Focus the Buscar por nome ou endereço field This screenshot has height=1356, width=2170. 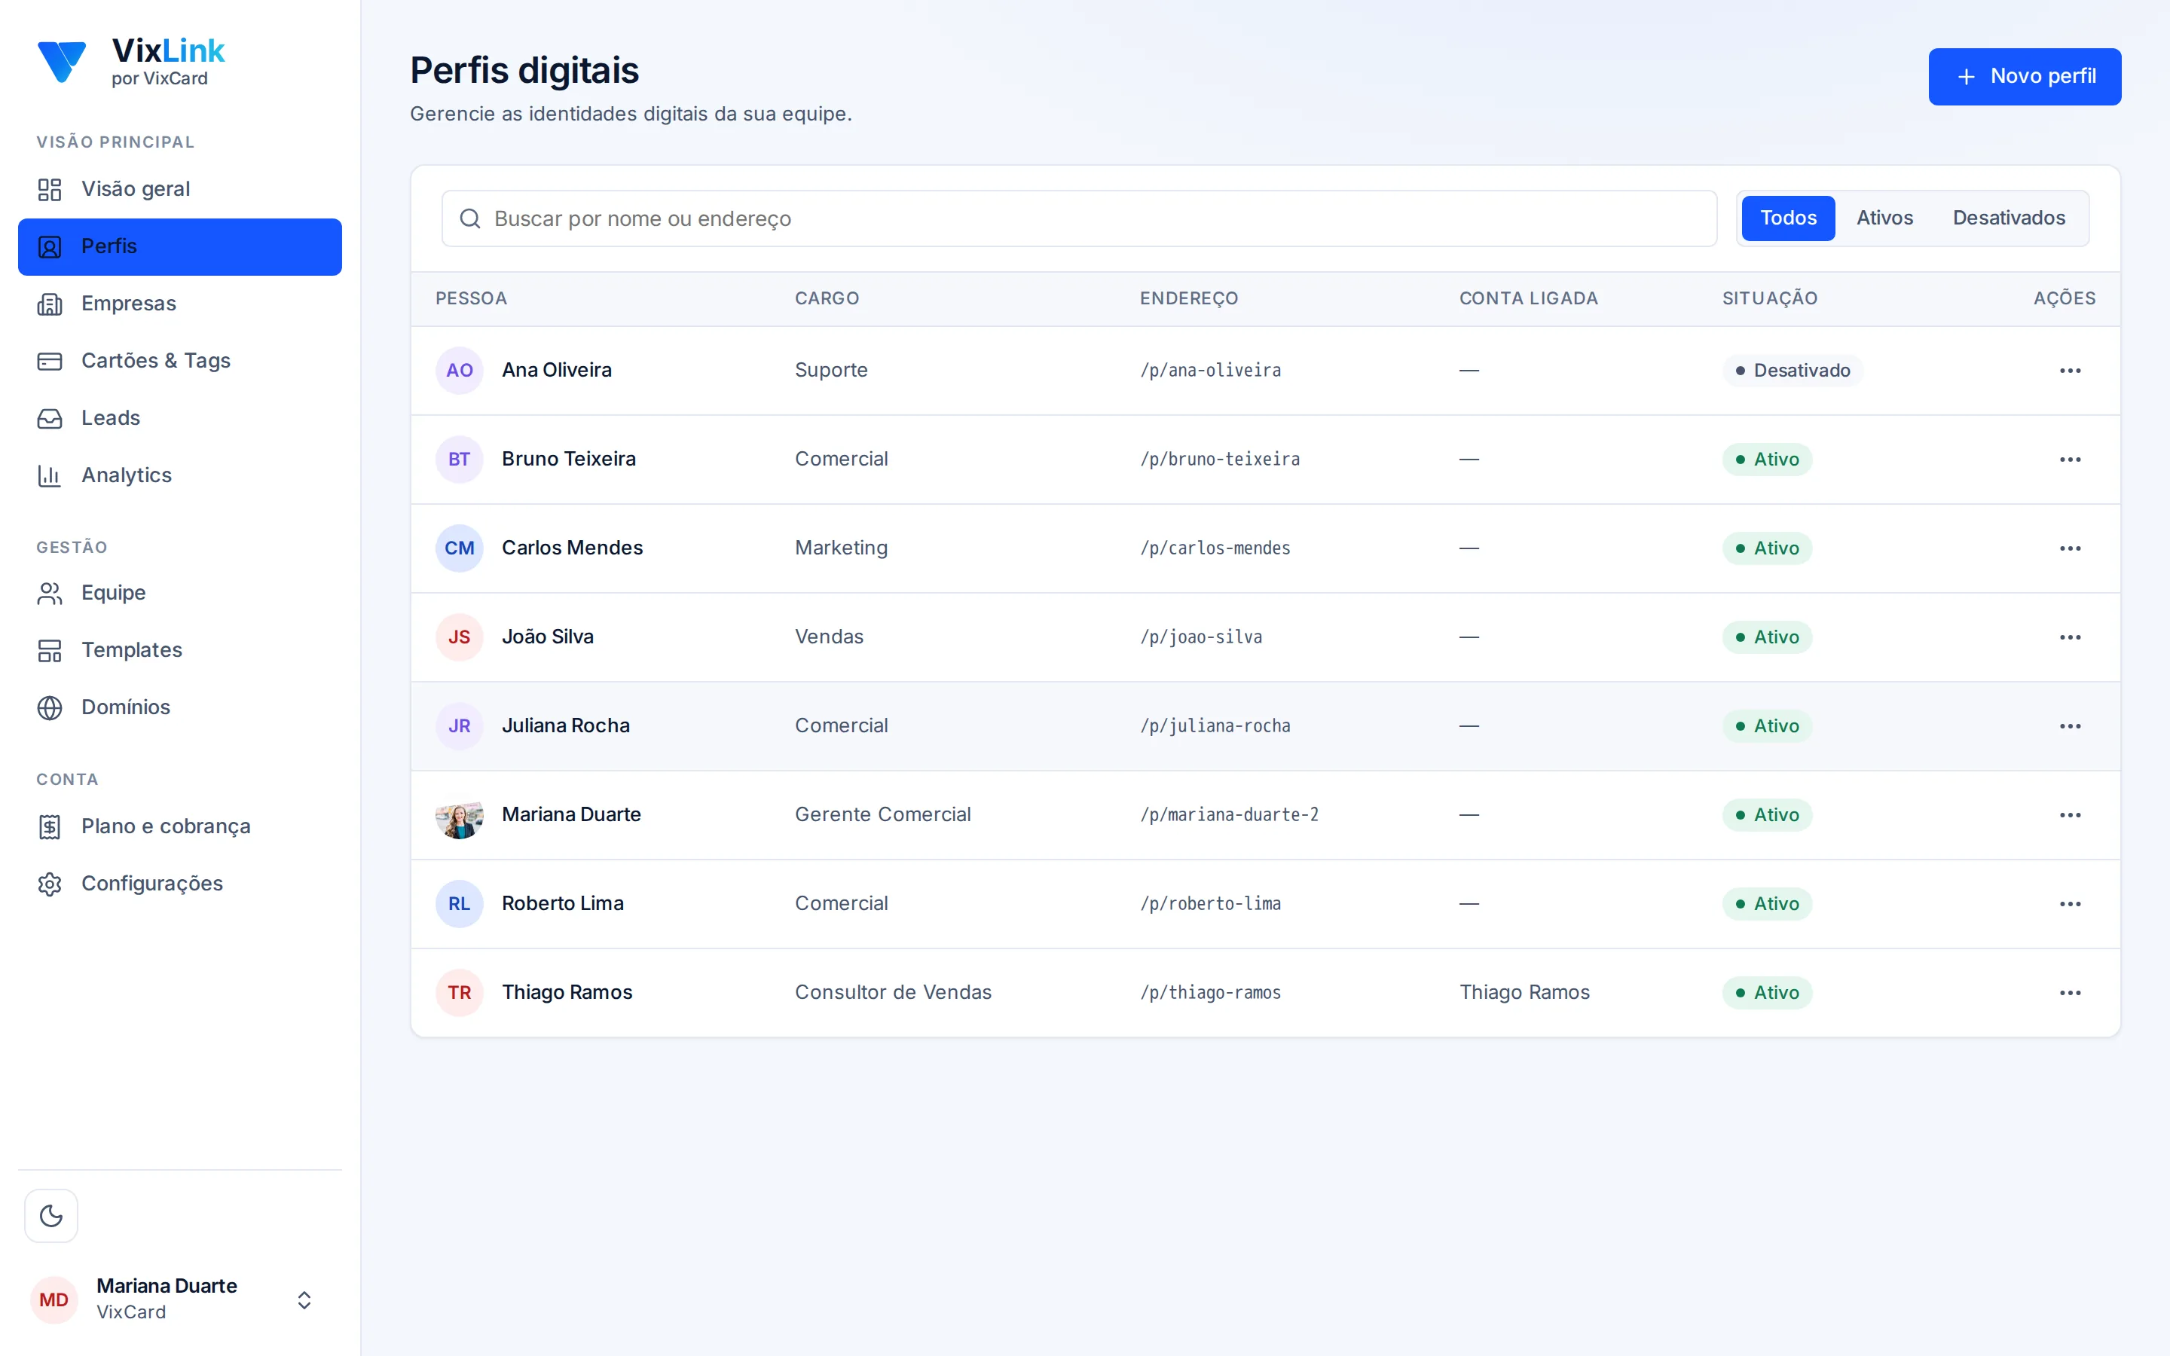tap(1079, 218)
